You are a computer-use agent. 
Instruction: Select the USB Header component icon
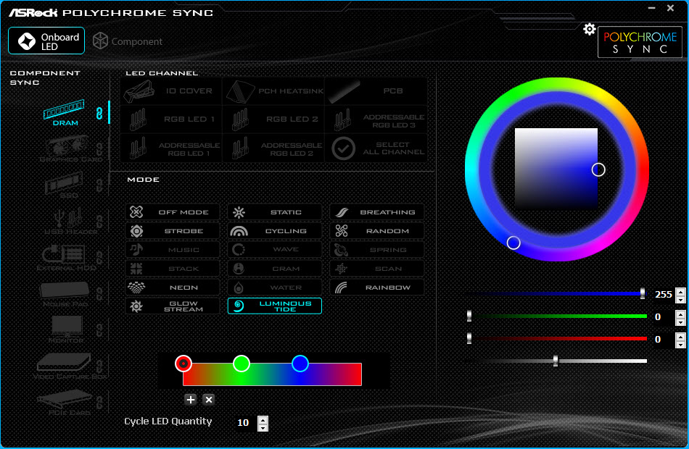(x=70, y=222)
